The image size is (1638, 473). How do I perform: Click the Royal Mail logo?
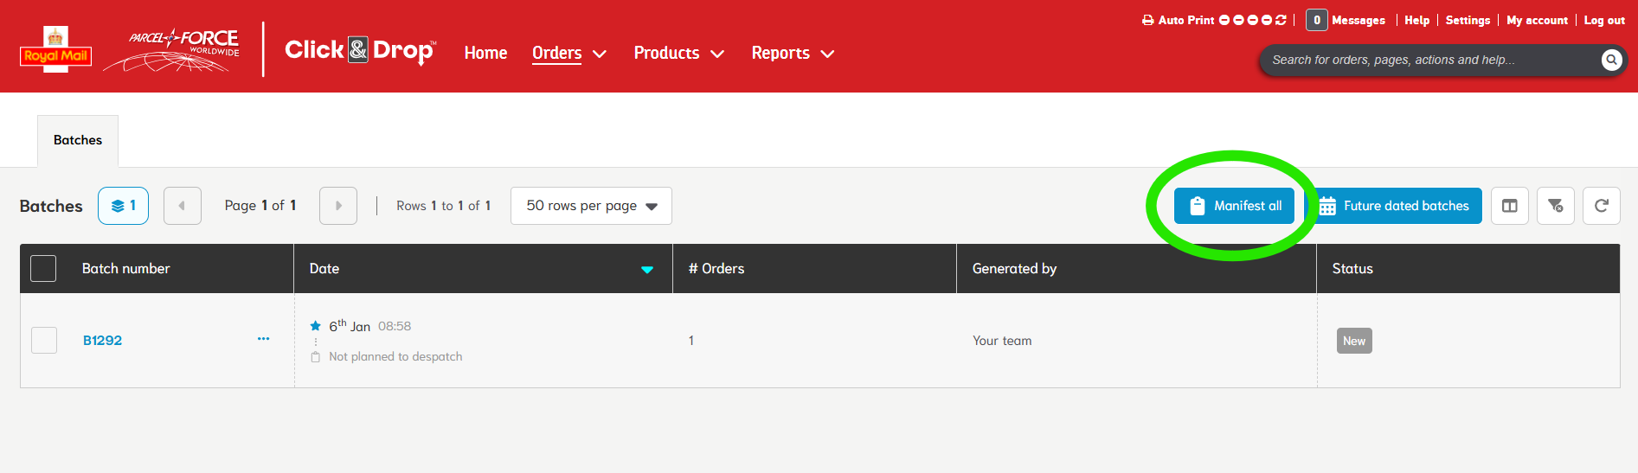point(55,50)
